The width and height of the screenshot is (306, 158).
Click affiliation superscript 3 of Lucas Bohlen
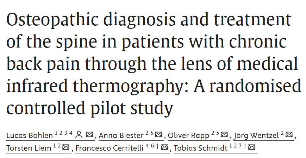[x=66, y=133]
